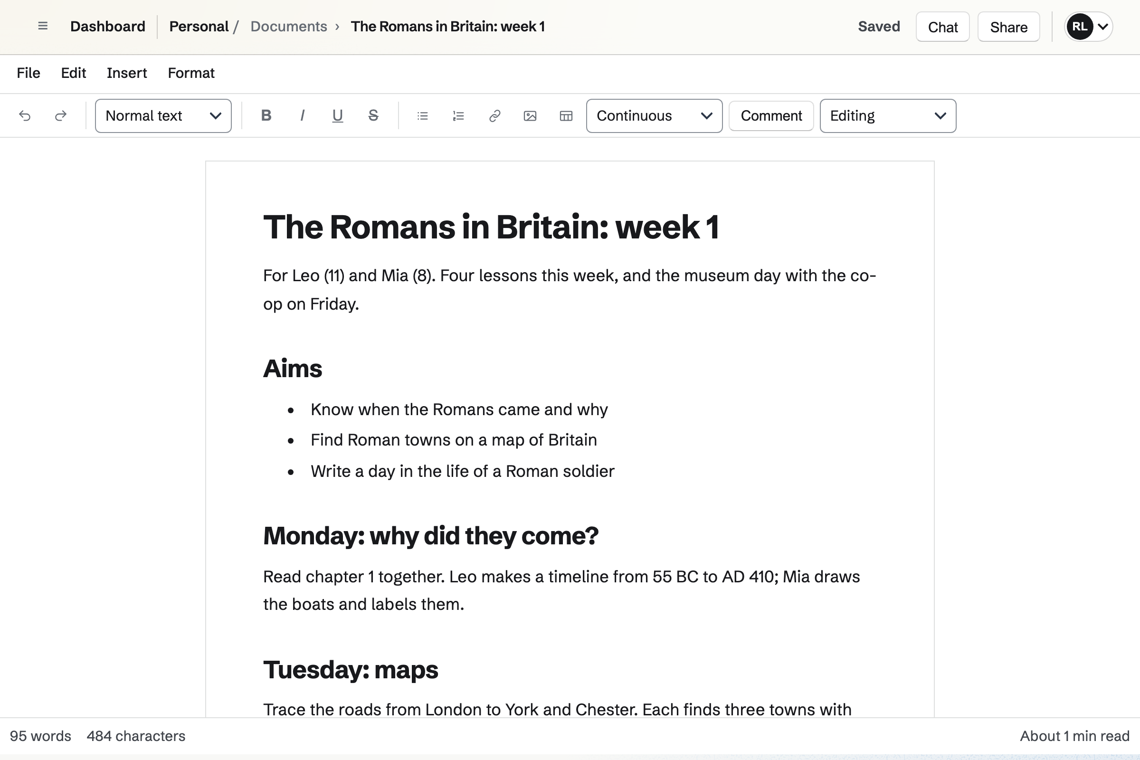Click bullet 'Write a day in the life of a Roman soldier'
1140x760 pixels.
point(462,471)
